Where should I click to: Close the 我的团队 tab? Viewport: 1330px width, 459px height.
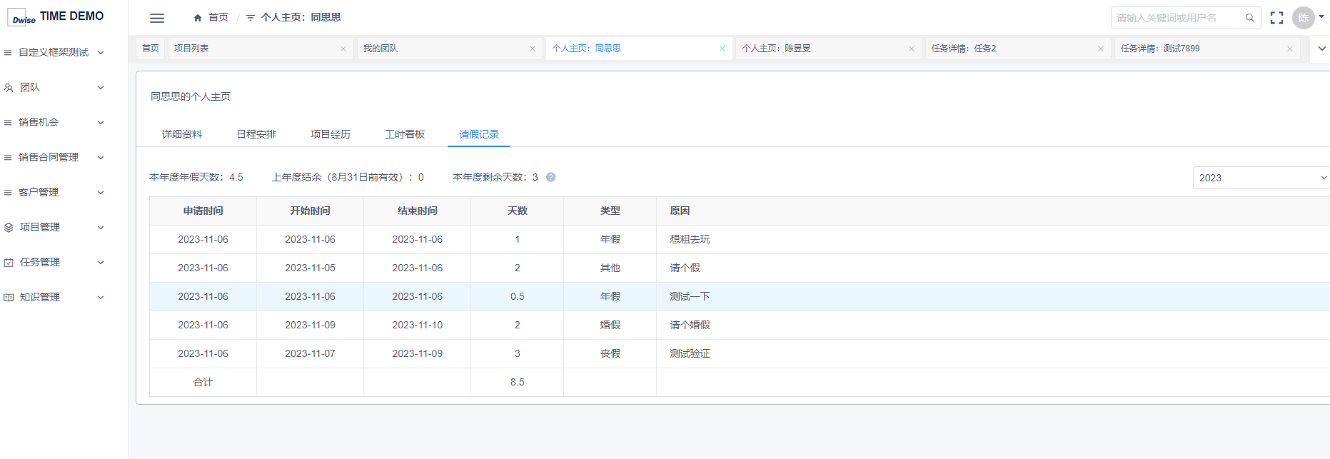(533, 49)
